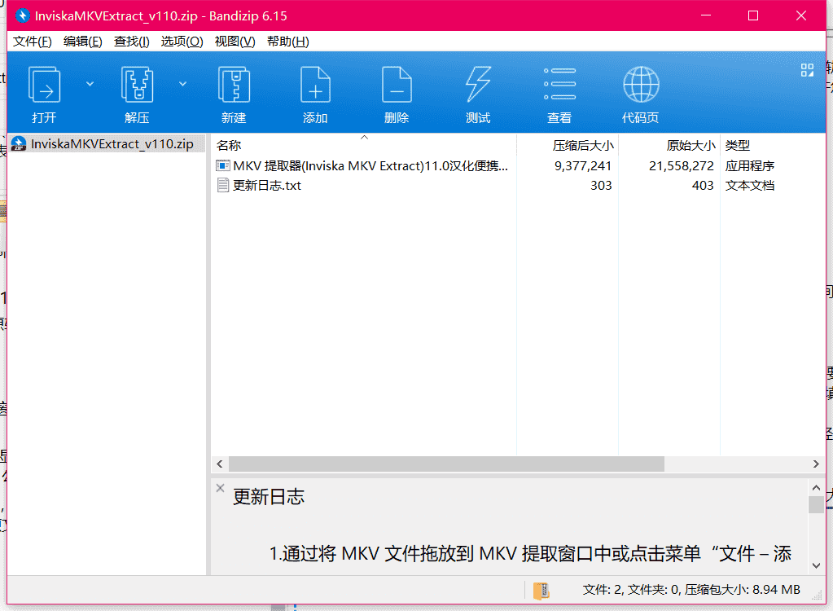Open the 编辑(E) menu
Image resolution: width=833 pixels, height=611 pixels.
coord(83,42)
